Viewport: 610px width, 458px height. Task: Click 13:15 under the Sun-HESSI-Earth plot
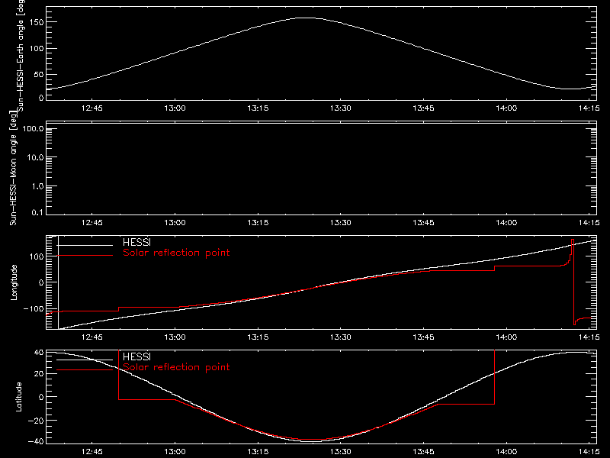(x=258, y=108)
